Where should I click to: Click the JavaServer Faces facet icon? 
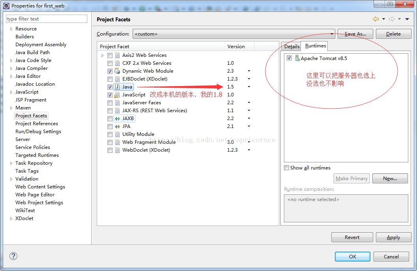point(117,103)
